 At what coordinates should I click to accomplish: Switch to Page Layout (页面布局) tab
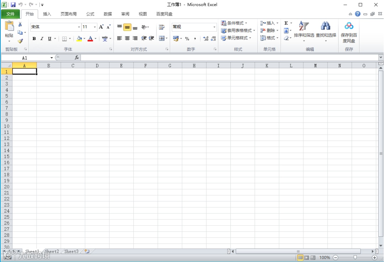click(69, 14)
